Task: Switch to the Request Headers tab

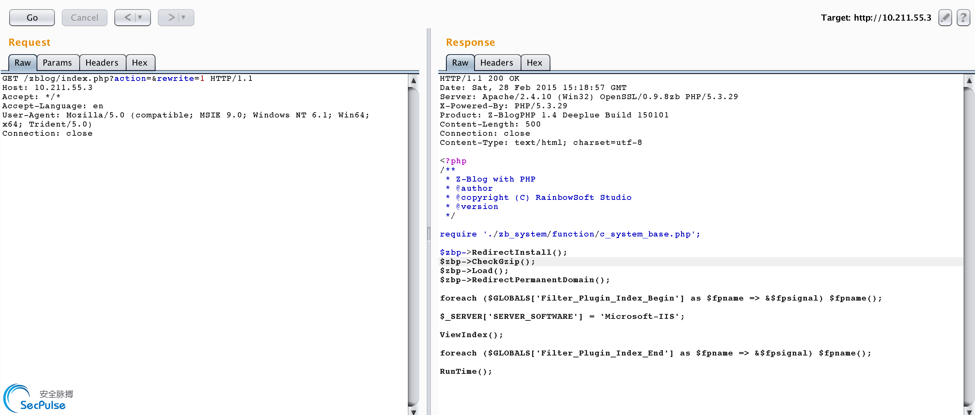Action: coord(102,63)
